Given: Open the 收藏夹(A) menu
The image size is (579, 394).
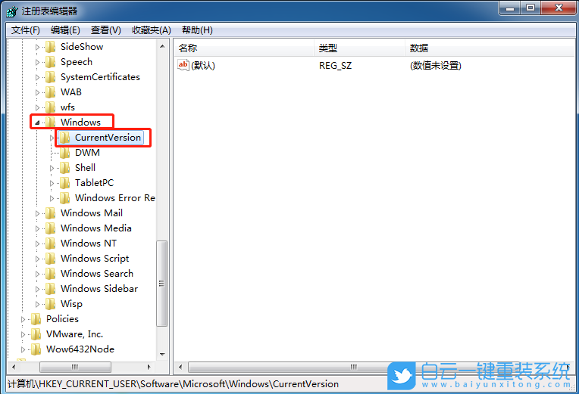Looking at the screenshot, I should (151, 30).
